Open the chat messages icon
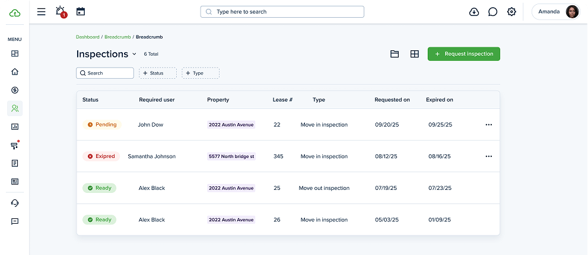The image size is (588, 255). pos(492,12)
